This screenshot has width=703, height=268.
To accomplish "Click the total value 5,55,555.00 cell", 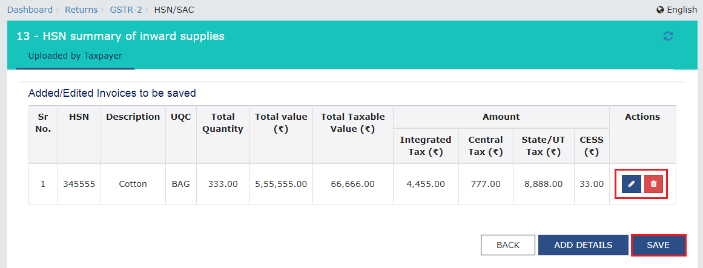I will (x=280, y=184).
